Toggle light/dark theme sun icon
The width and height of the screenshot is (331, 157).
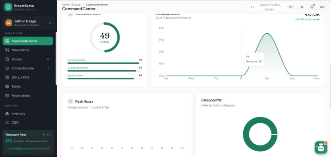[x=302, y=7]
